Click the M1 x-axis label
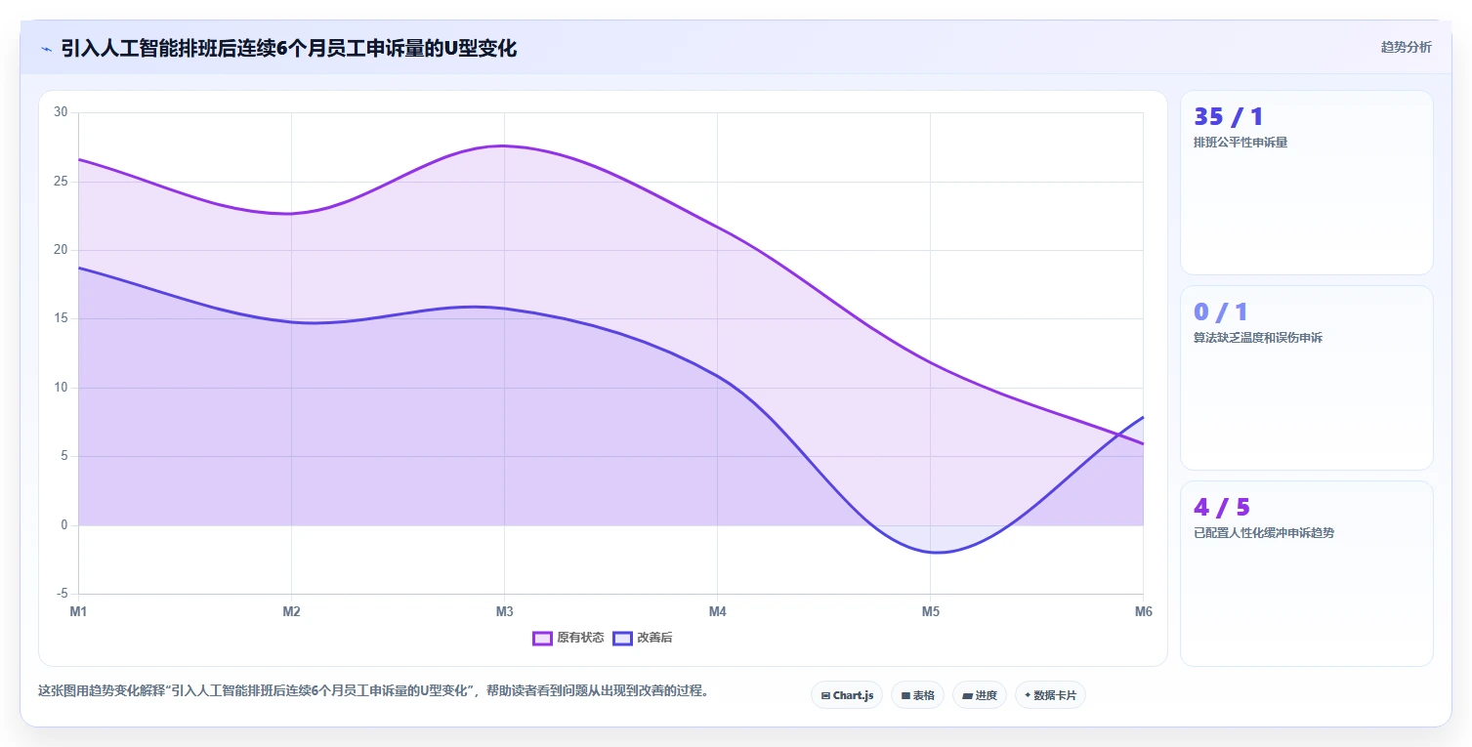The width and height of the screenshot is (1472, 747). click(x=78, y=612)
